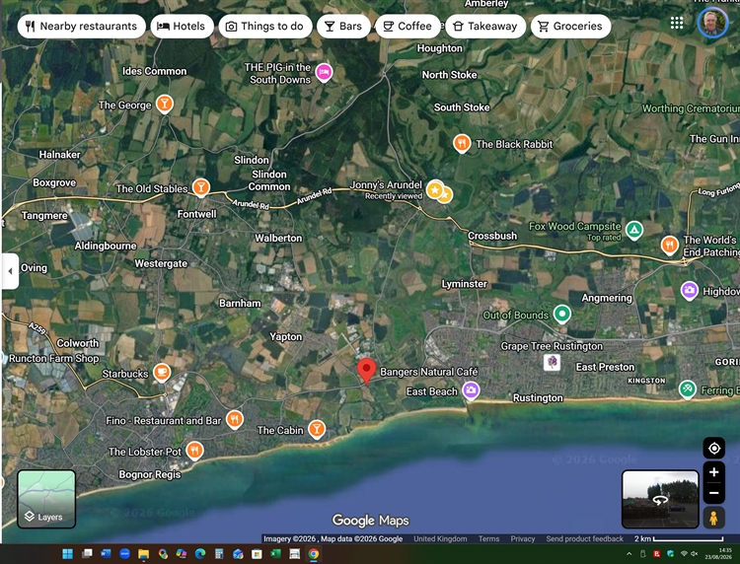The image size is (740, 564).
Task: Click the Fox Wood Campsite marker
Action: (x=633, y=230)
